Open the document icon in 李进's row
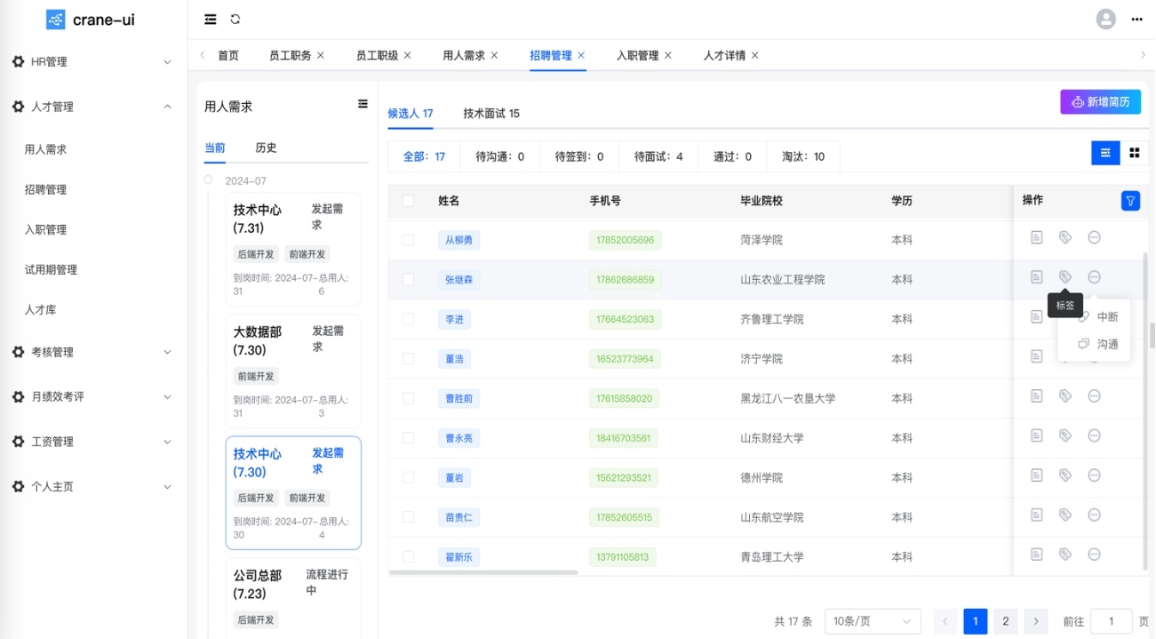This screenshot has height=639, width=1156. pyautogui.click(x=1036, y=316)
